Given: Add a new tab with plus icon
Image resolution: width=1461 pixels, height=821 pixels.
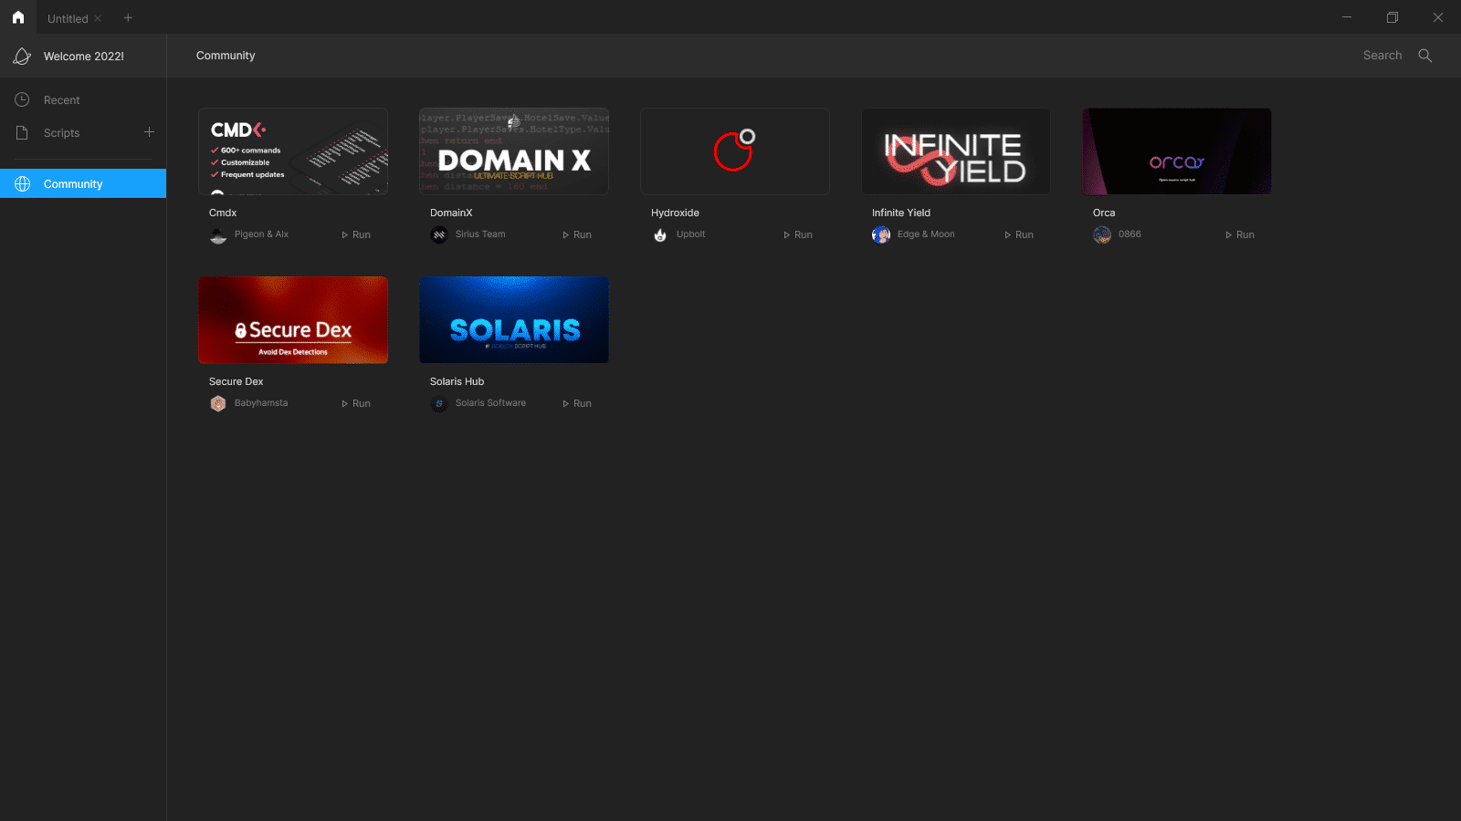Looking at the screenshot, I should 128,17.
